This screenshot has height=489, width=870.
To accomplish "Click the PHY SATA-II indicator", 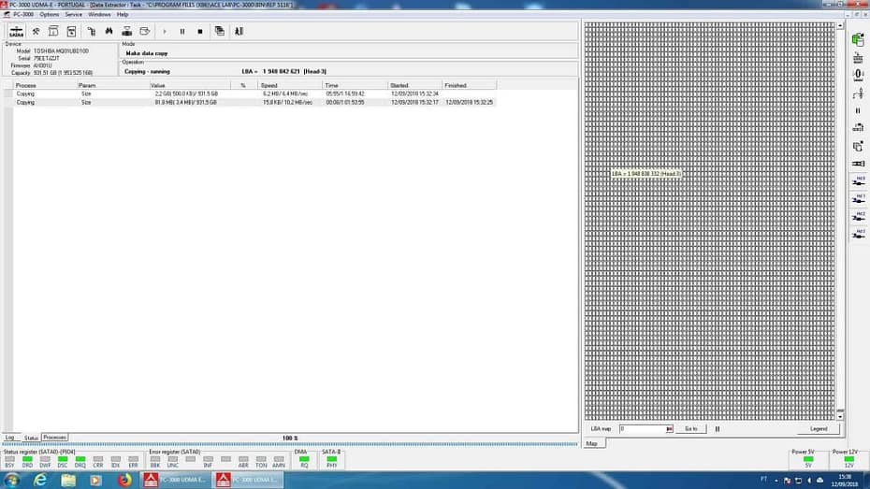I will 331,459.
